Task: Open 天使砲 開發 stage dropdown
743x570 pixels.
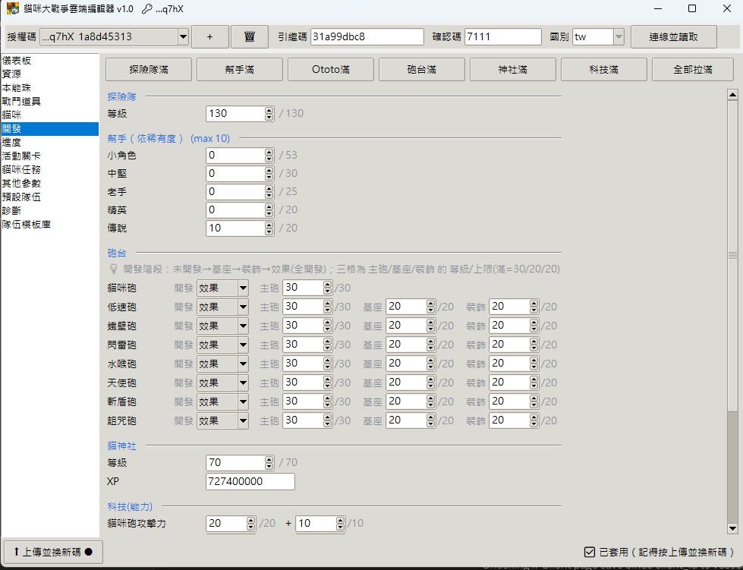Action: click(222, 383)
